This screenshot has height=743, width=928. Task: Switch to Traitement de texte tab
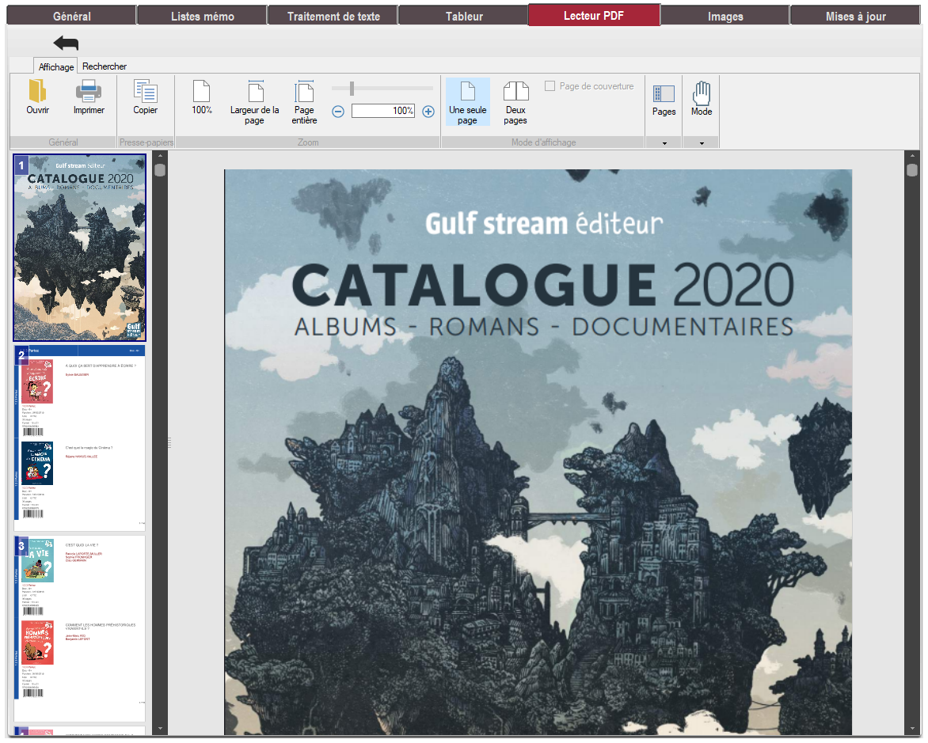click(333, 16)
